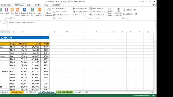Click the Insert Function fx icon
Screen dimensions: 173x97
coord(4,22)
